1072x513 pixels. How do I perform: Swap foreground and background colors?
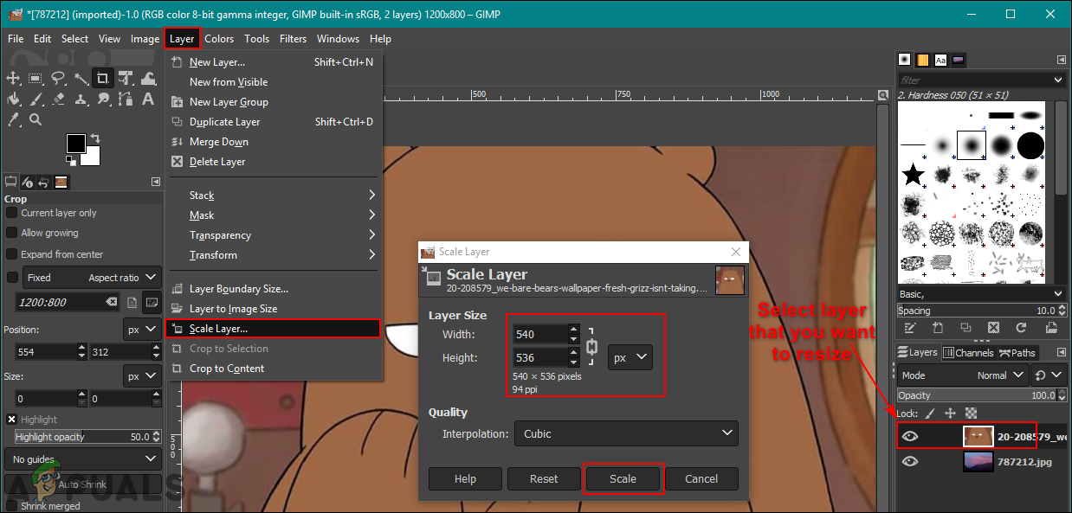[94, 138]
